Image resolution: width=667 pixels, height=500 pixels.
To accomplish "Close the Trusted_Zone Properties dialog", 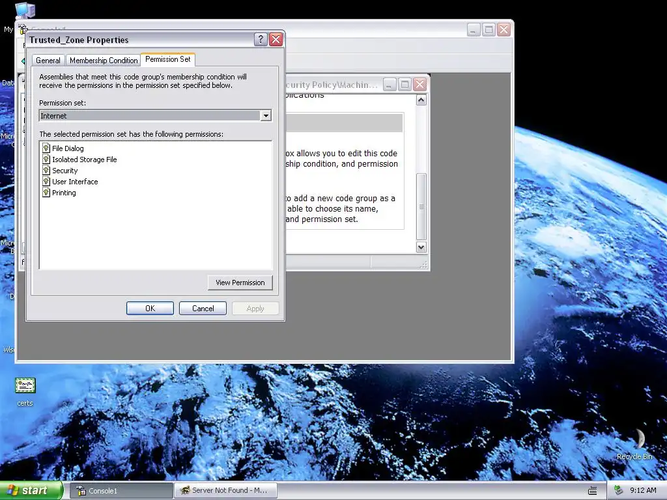I will point(276,40).
